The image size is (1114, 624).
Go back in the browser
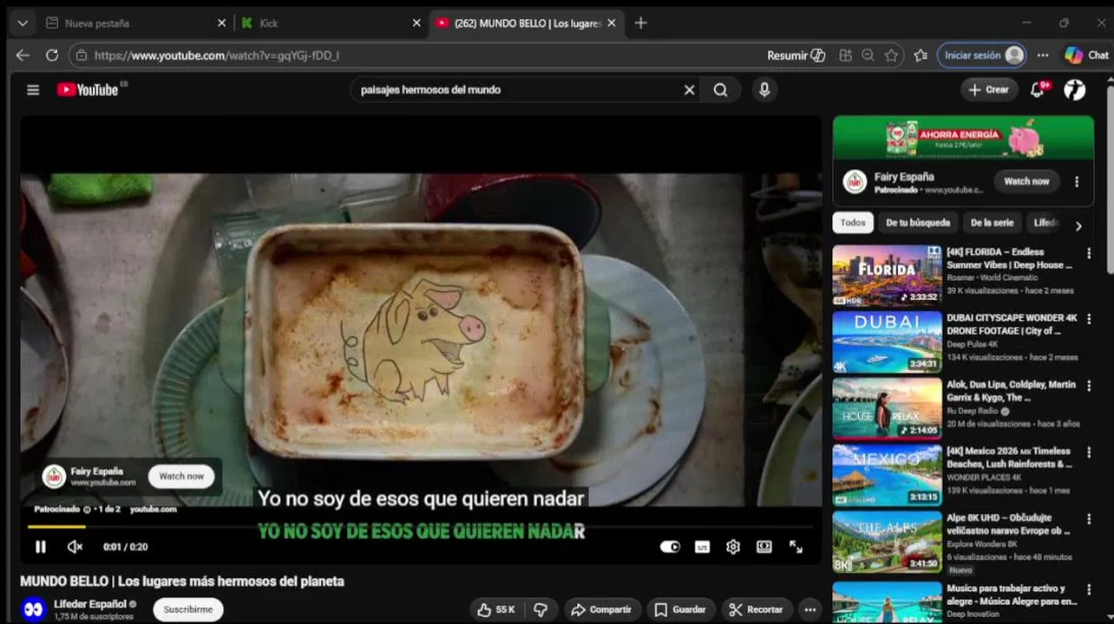pos(23,55)
